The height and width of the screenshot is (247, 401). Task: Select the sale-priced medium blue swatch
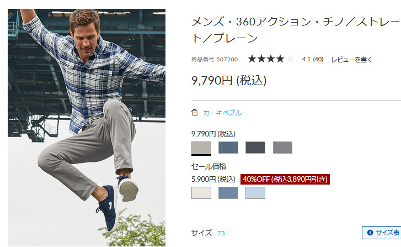tap(228, 193)
